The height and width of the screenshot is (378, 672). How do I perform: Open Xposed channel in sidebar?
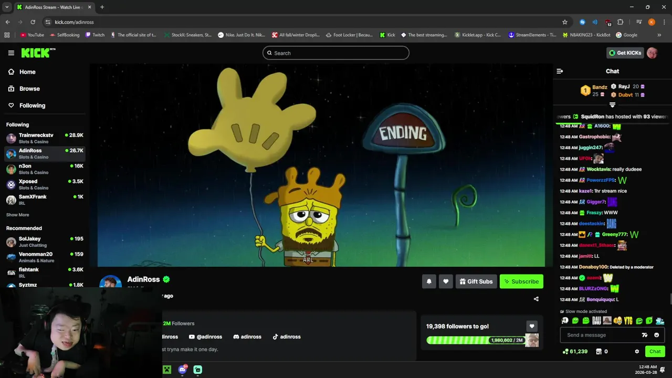click(x=45, y=184)
